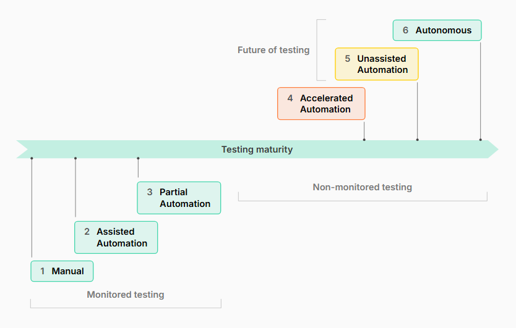Select the orange Accelerated Automation box
This screenshot has height=328, width=516.
(x=321, y=104)
